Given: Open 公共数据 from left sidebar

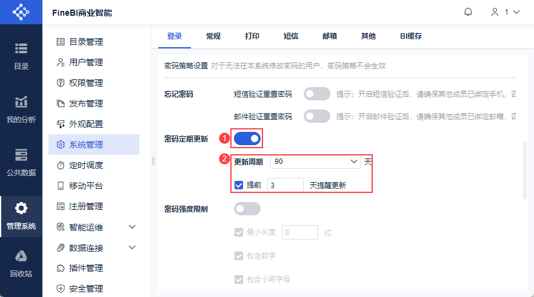Looking at the screenshot, I should click(21, 162).
